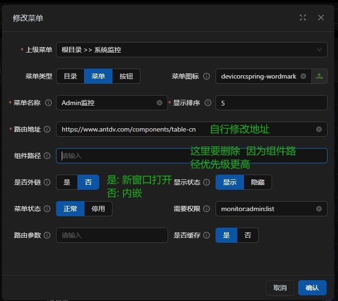The width and height of the screenshot is (338, 301).
Task: Clear the route address field contents
Action: pyautogui.click(x=319, y=129)
